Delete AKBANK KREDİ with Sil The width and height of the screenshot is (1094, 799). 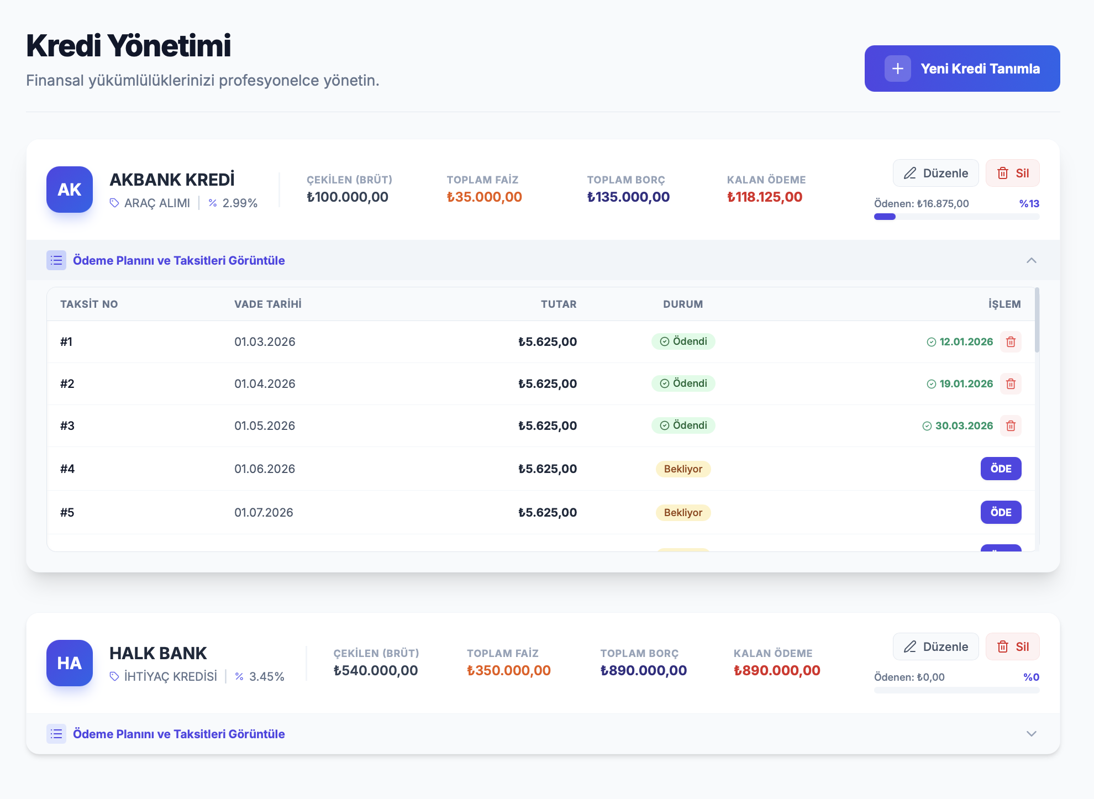pyautogui.click(x=1012, y=173)
